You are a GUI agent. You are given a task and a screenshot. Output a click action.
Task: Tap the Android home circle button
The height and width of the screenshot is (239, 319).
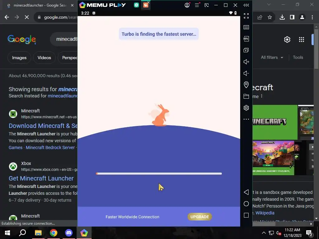pos(246,204)
